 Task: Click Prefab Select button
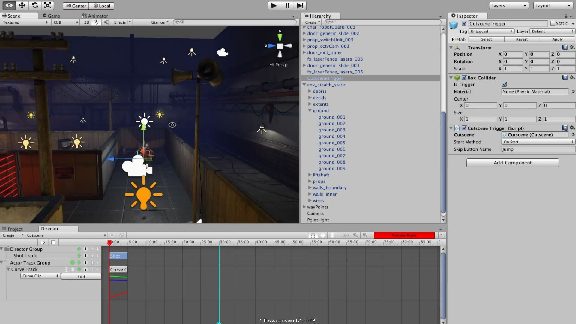[486, 39]
